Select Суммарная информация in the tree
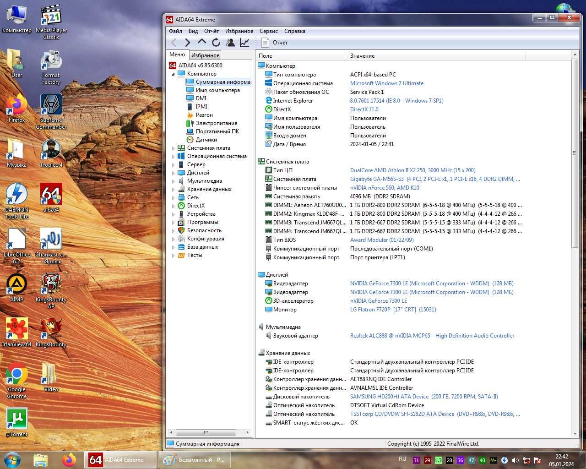Image resolution: width=586 pixels, height=469 pixels. coord(219,82)
